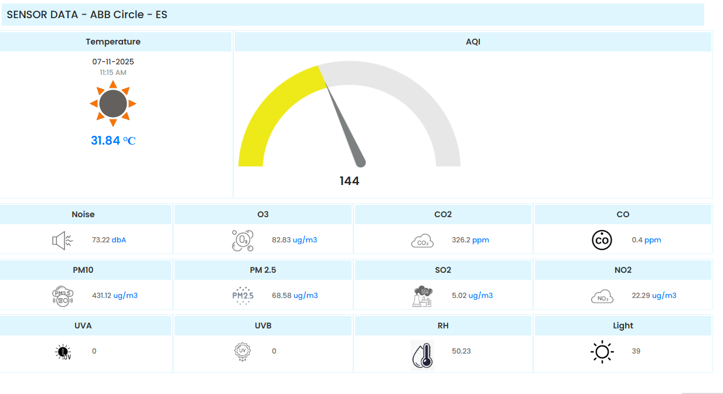Click the PM 2.5 dotted icon
The height and width of the screenshot is (394, 723).
(243, 296)
